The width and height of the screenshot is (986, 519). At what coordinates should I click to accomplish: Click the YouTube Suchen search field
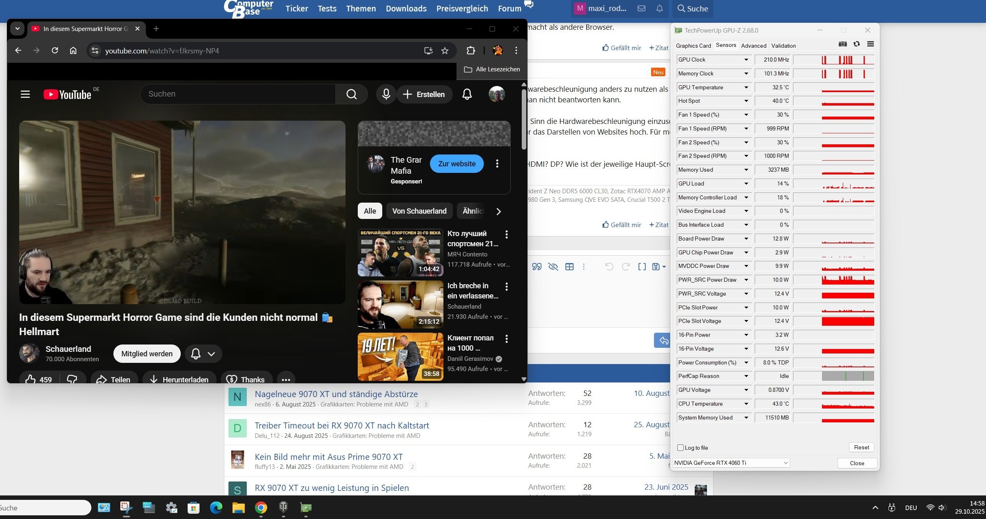coord(237,94)
